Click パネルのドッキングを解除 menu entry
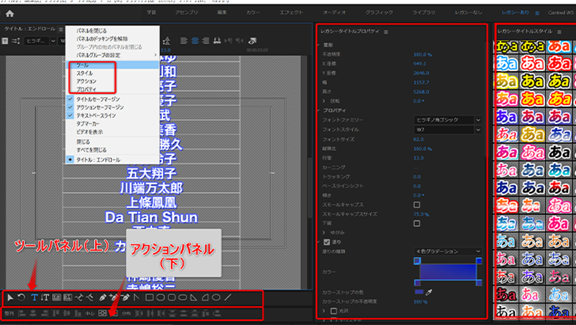This screenshot has height=325, width=576. click(112, 39)
